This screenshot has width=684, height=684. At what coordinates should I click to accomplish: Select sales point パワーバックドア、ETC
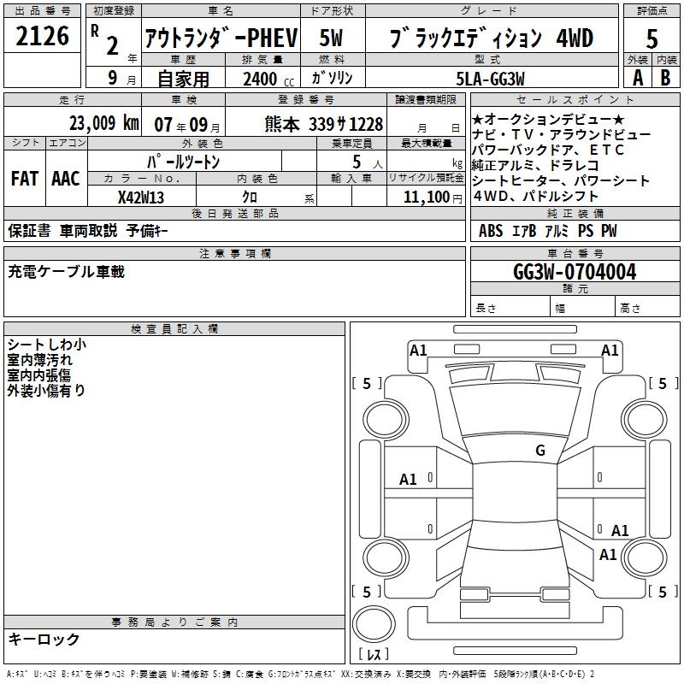point(548,150)
